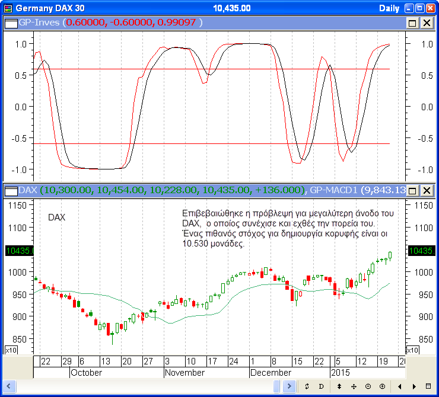The width and height of the screenshot is (439, 397).
Task: Minimize the Germany DAX 30 window
Action: point(409,8)
